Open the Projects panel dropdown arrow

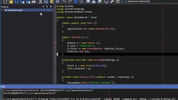click(43, 7)
